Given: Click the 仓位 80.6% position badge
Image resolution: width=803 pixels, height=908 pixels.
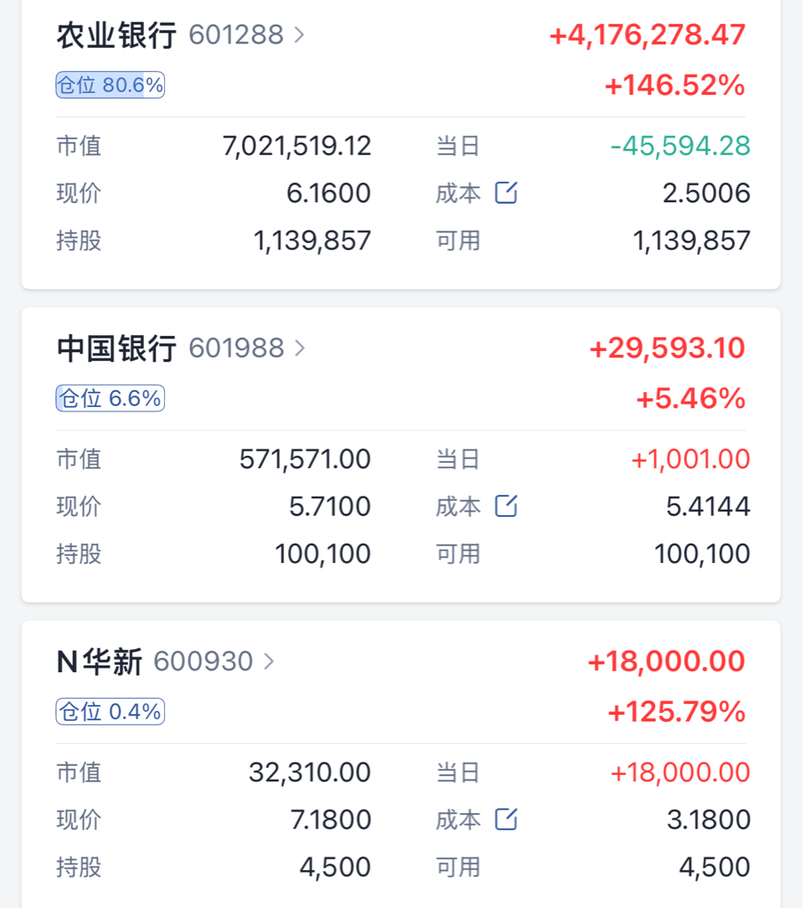Looking at the screenshot, I should coord(110,85).
